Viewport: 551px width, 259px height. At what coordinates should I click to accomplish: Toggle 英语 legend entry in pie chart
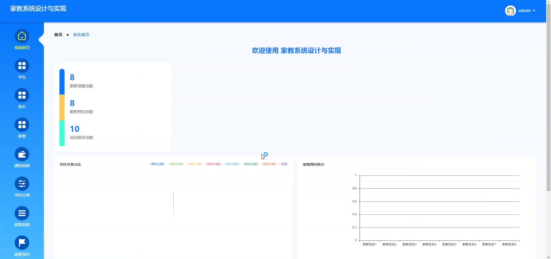coord(283,164)
